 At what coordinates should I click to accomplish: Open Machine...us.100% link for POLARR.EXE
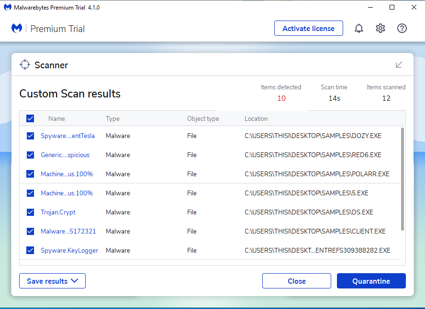tap(67, 174)
